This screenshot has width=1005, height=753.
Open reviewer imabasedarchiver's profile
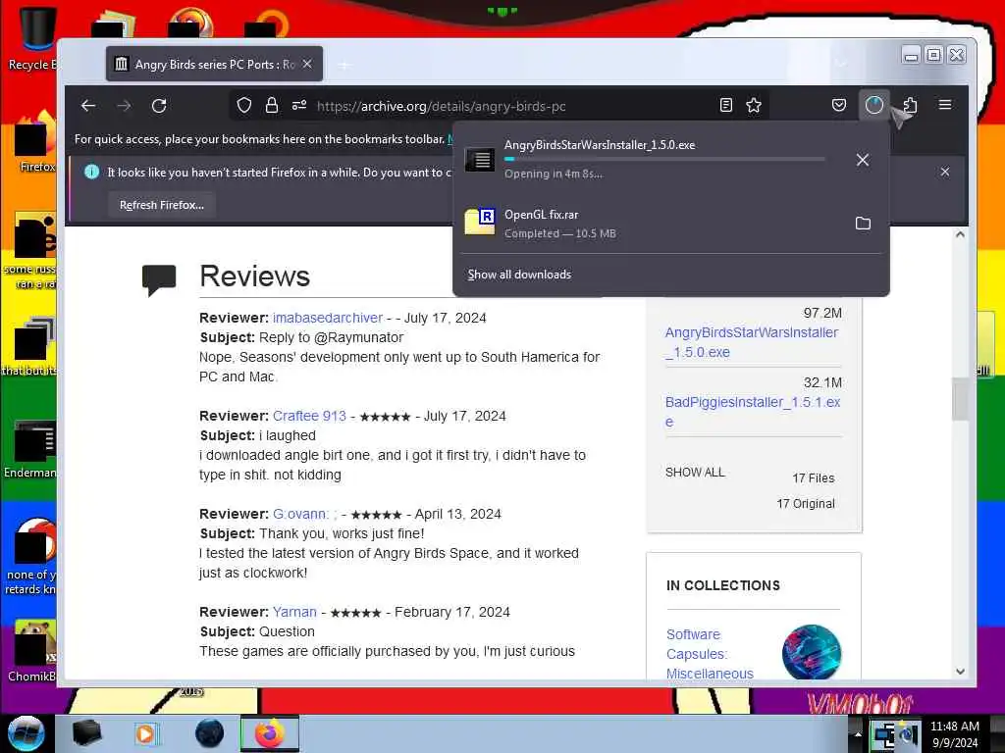pyautogui.click(x=328, y=318)
